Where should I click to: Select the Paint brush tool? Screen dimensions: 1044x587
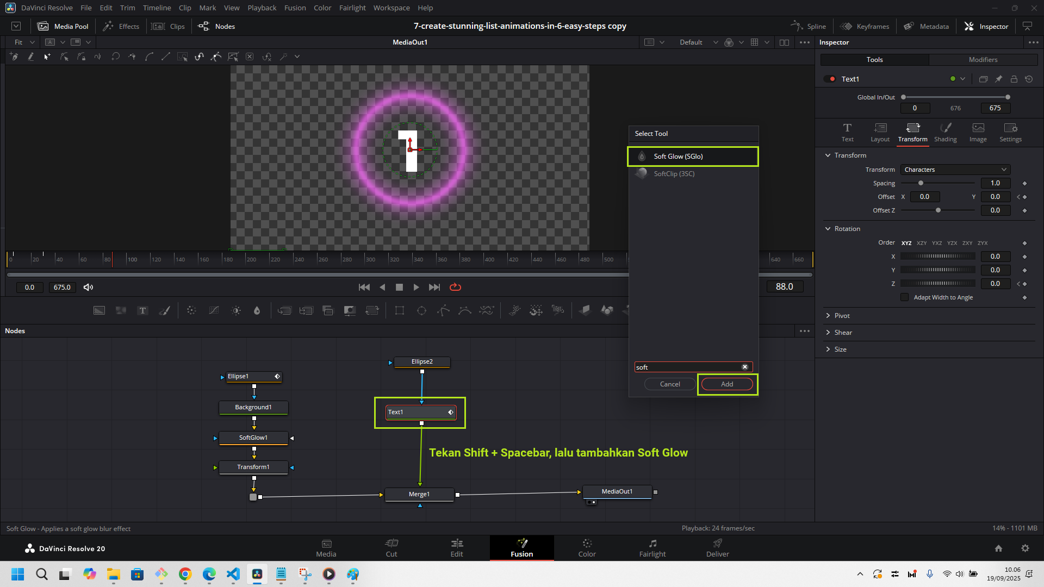tap(164, 310)
